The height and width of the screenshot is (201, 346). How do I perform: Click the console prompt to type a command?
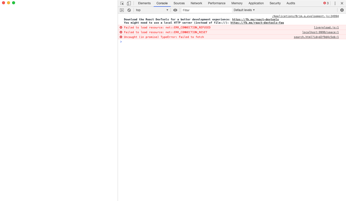click(x=176, y=42)
